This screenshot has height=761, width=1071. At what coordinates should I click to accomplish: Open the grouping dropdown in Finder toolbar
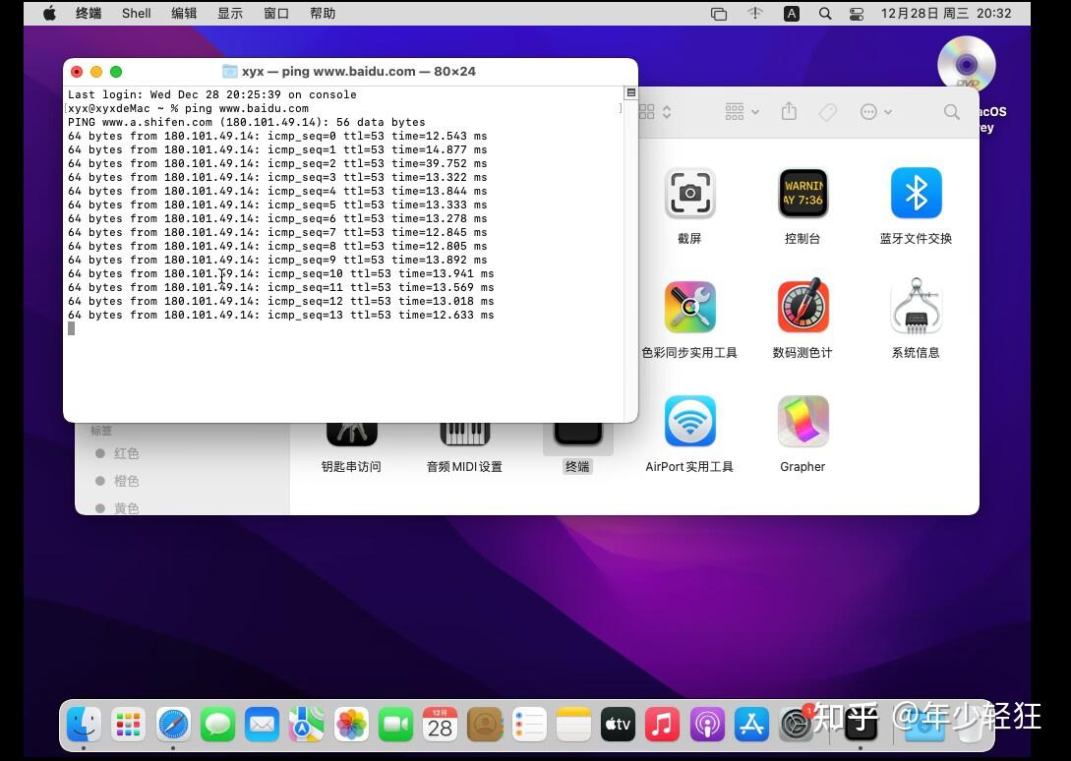click(x=741, y=111)
